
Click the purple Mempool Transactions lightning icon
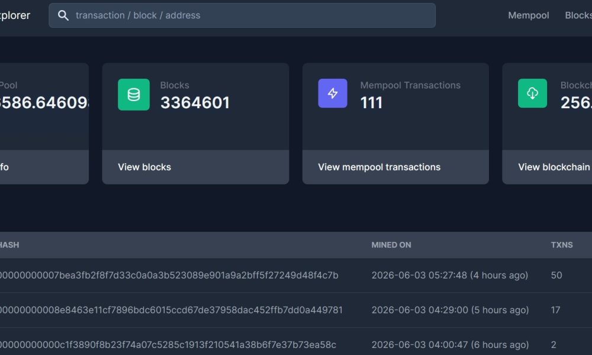pos(333,93)
